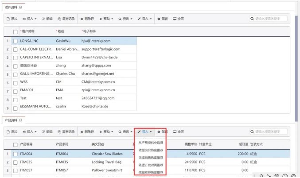Focus the search field in the 产品资料 toolbar
The height and width of the screenshot is (178, 300).
tap(270, 132)
